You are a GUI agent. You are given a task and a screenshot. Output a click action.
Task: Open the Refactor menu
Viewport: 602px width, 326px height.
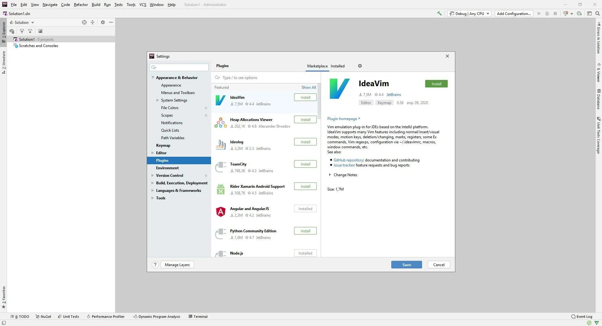click(81, 4)
